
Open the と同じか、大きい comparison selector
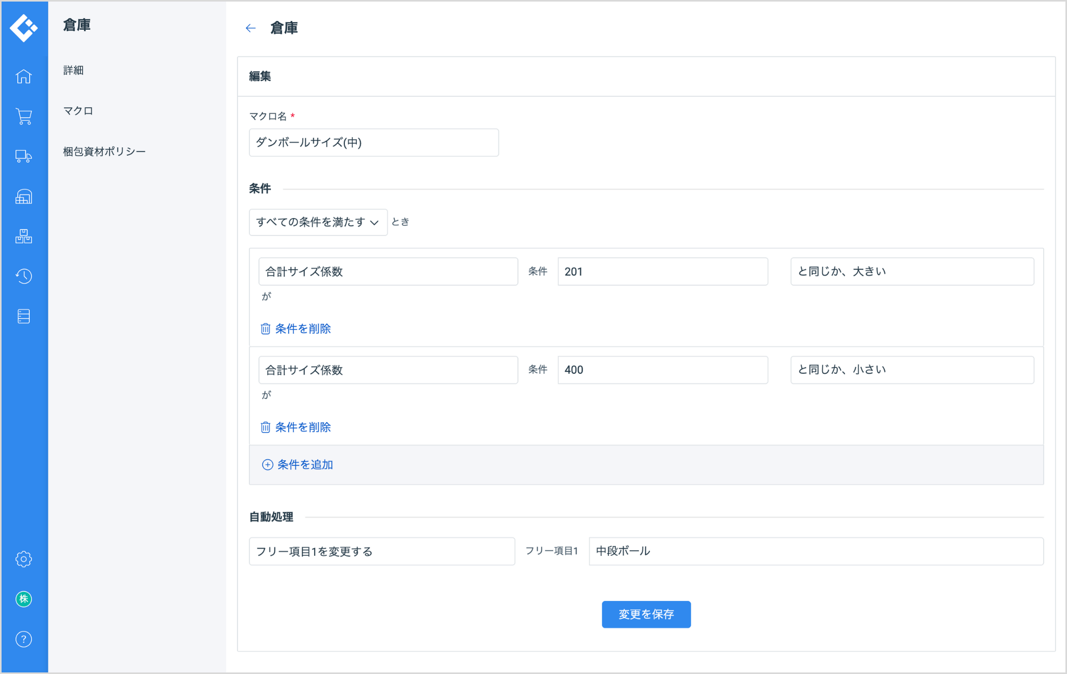pyautogui.click(x=912, y=272)
